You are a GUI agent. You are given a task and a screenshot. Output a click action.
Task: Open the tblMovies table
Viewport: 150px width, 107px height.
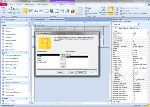(9, 37)
